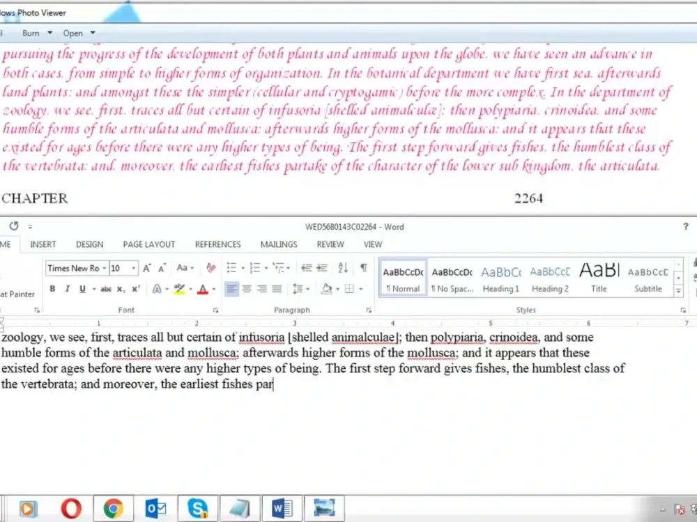This screenshot has height=522, width=697.
Task: Click Word Help question mark
Action: [685, 227]
